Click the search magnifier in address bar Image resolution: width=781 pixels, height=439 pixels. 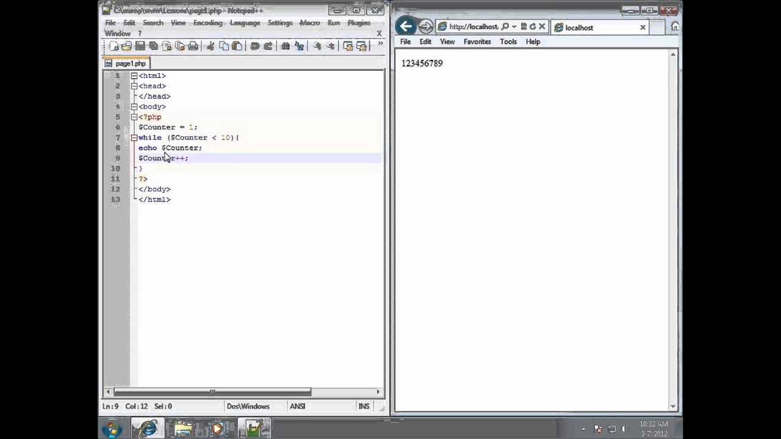[x=505, y=27]
